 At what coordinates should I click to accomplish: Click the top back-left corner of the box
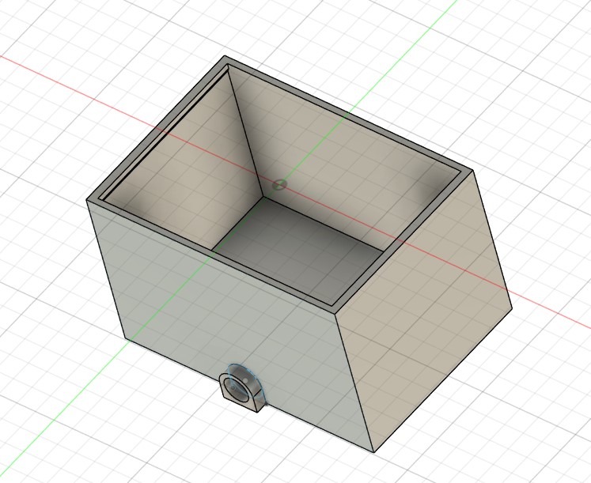click(225, 57)
